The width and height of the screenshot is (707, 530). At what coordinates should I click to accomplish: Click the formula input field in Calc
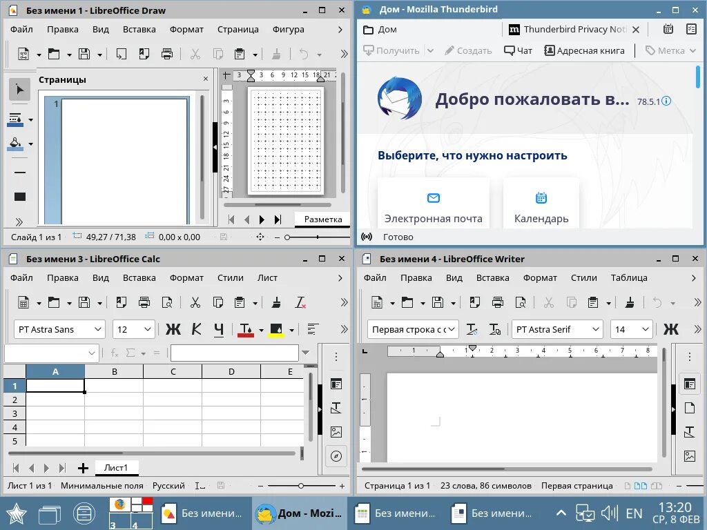click(235, 353)
